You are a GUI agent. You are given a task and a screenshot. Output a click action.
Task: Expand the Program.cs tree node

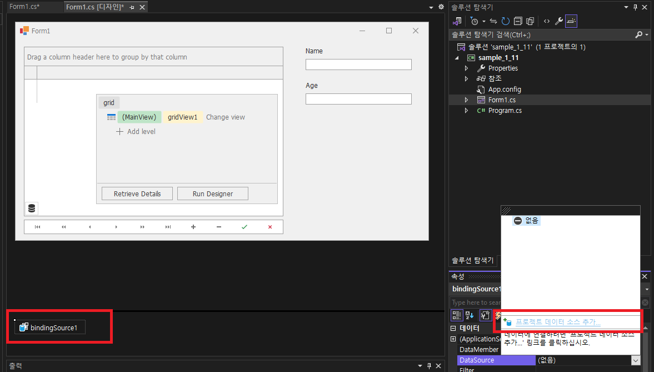466,111
